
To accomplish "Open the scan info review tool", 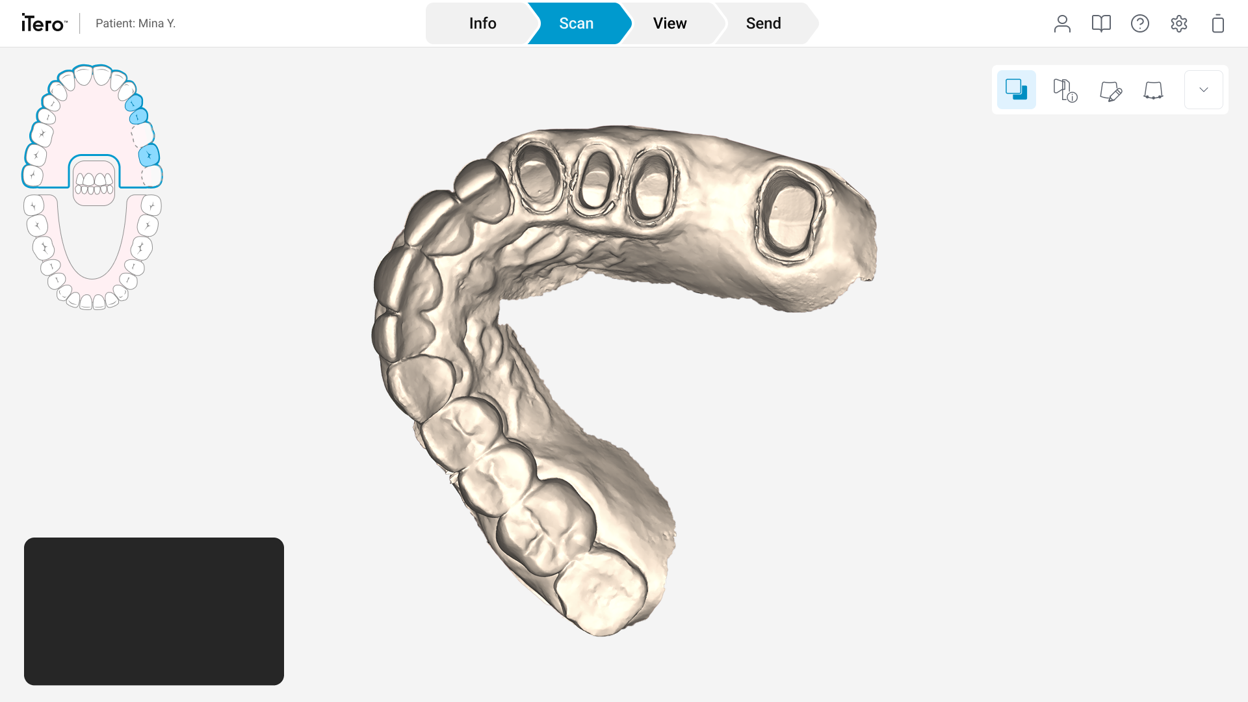I will 1065,90.
